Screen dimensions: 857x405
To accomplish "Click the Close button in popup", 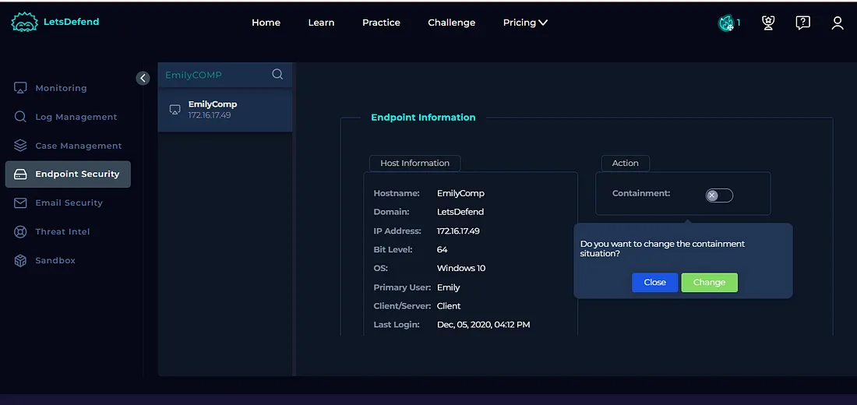I will click(x=654, y=283).
